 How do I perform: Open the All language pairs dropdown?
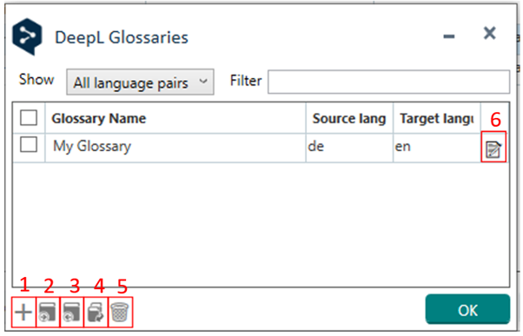coord(140,82)
